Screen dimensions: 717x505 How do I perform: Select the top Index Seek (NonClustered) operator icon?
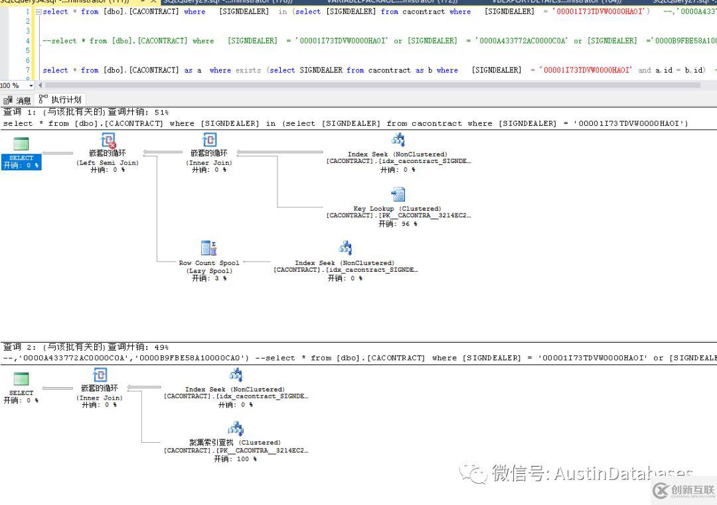[398, 139]
